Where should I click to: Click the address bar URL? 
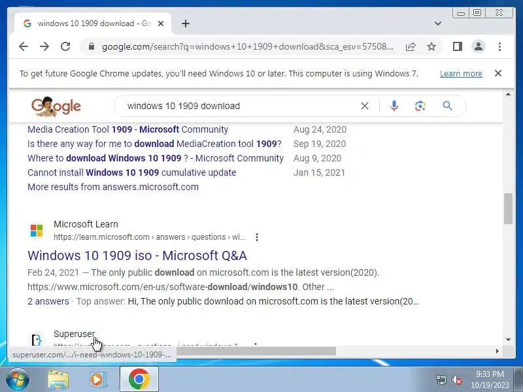pyautogui.click(x=248, y=46)
